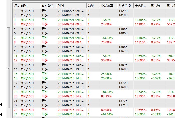The width and height of the screenshot is (175, 118).
Task: Click the 13735 close price in row 19
Action: (141, 92)
